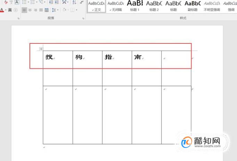Click the shading paint bucket icon
237x161 pixels.
[x=64, y=10]
